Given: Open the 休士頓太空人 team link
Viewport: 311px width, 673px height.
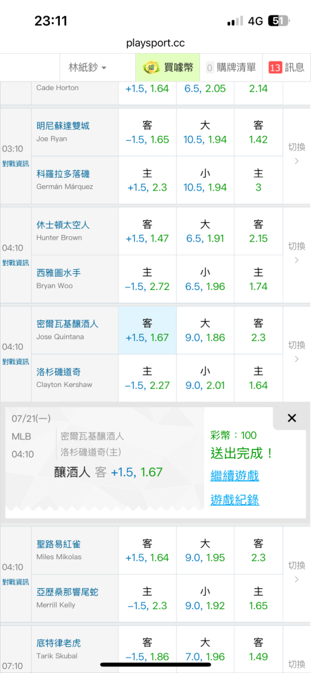Looking at the screenshot, I should click(63, 225).
